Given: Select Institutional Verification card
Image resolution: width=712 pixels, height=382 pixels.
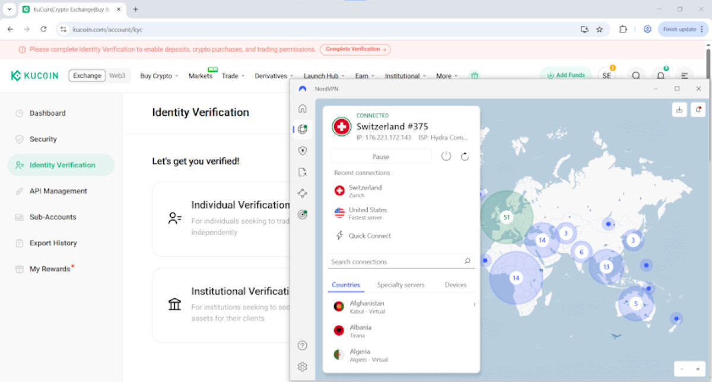Looking at the screenshot, I should pyautogui.click(x=221, y=305).
